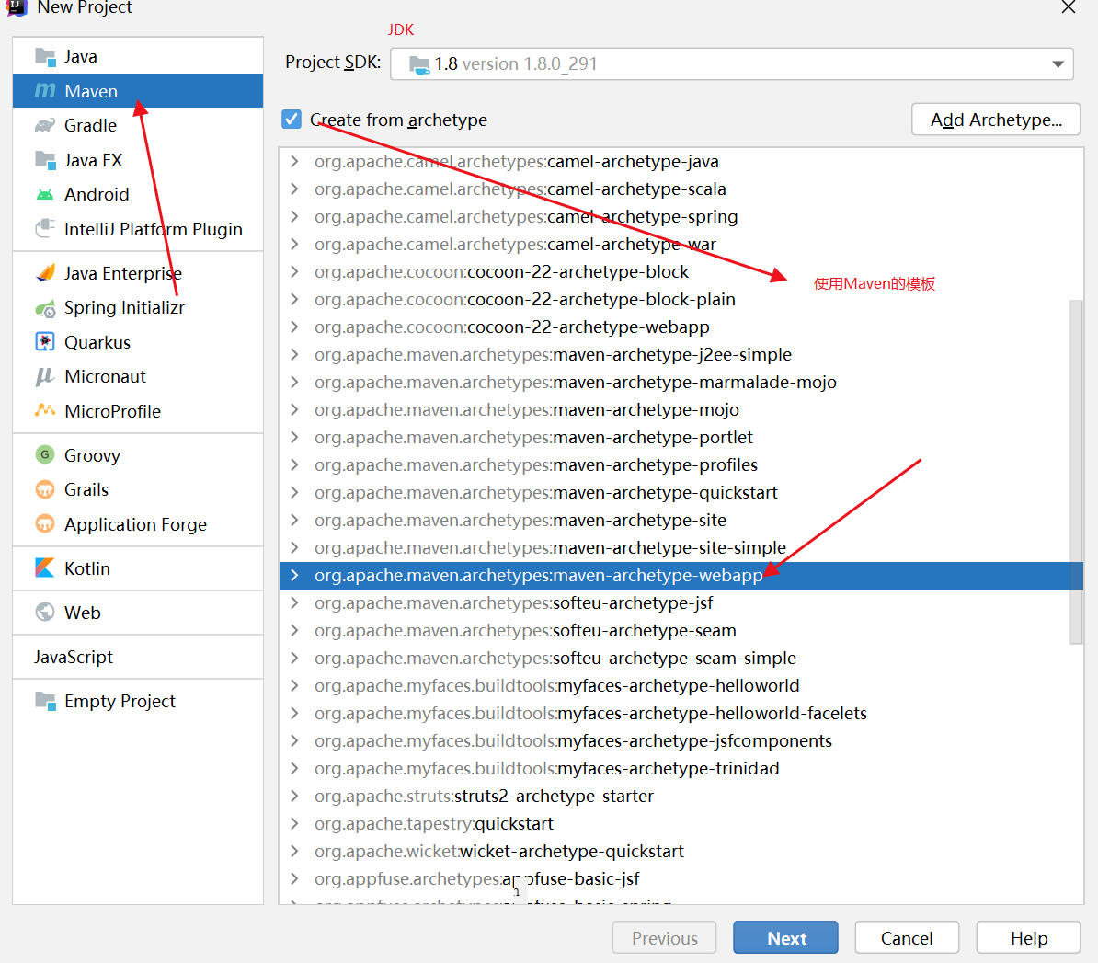
Task: Select maven-archetype-site-simple row
Action: (681, 547)
